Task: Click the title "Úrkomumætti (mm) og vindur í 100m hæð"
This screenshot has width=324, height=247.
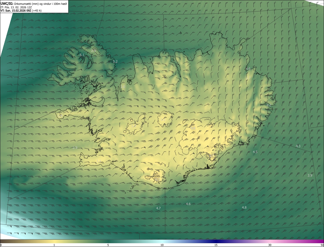Action: point(40,4)
